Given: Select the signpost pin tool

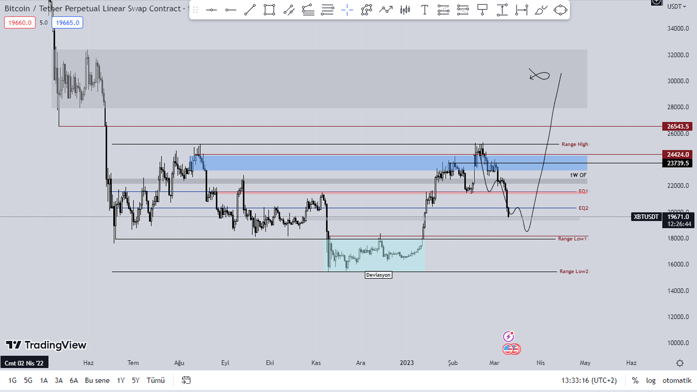Looking at the screenshot, I should [x=482, y=10].
